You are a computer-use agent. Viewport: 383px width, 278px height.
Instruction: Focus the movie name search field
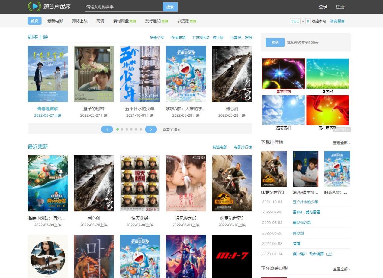point(124,7)
